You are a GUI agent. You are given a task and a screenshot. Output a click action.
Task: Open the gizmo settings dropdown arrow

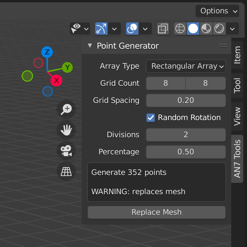[114, 29]
